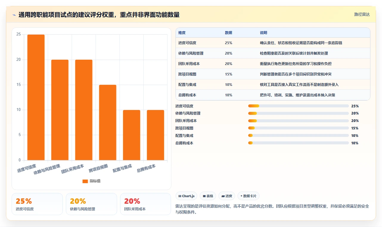382x227 pixels.
Task: Select the 表格 chip
Action: (208, 196)
